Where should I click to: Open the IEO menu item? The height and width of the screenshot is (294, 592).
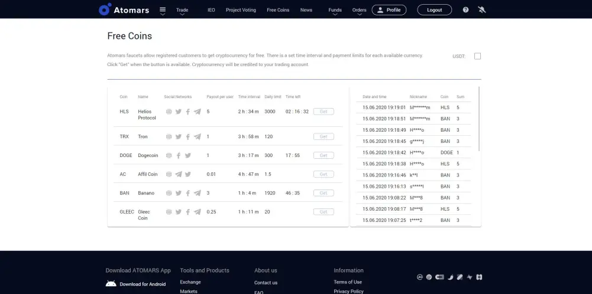click(212, 10)
